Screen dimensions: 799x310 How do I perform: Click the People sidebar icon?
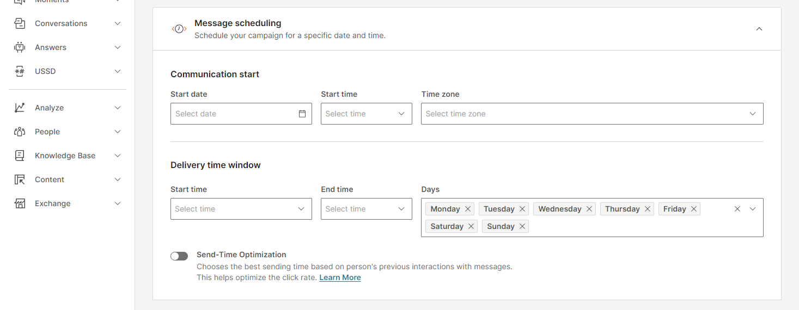point(20,132)
